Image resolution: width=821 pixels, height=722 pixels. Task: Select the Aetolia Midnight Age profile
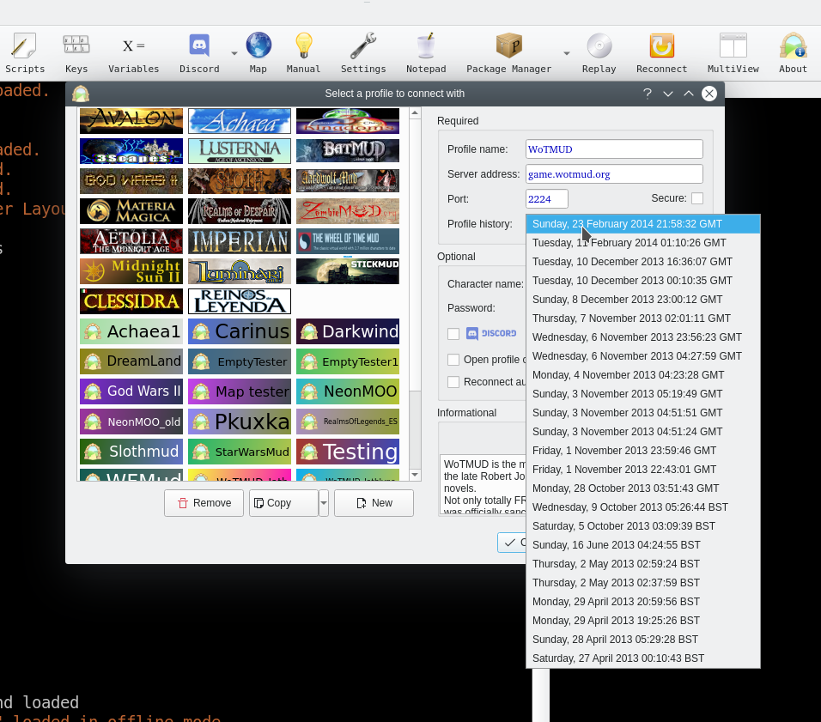pos(131,241)
